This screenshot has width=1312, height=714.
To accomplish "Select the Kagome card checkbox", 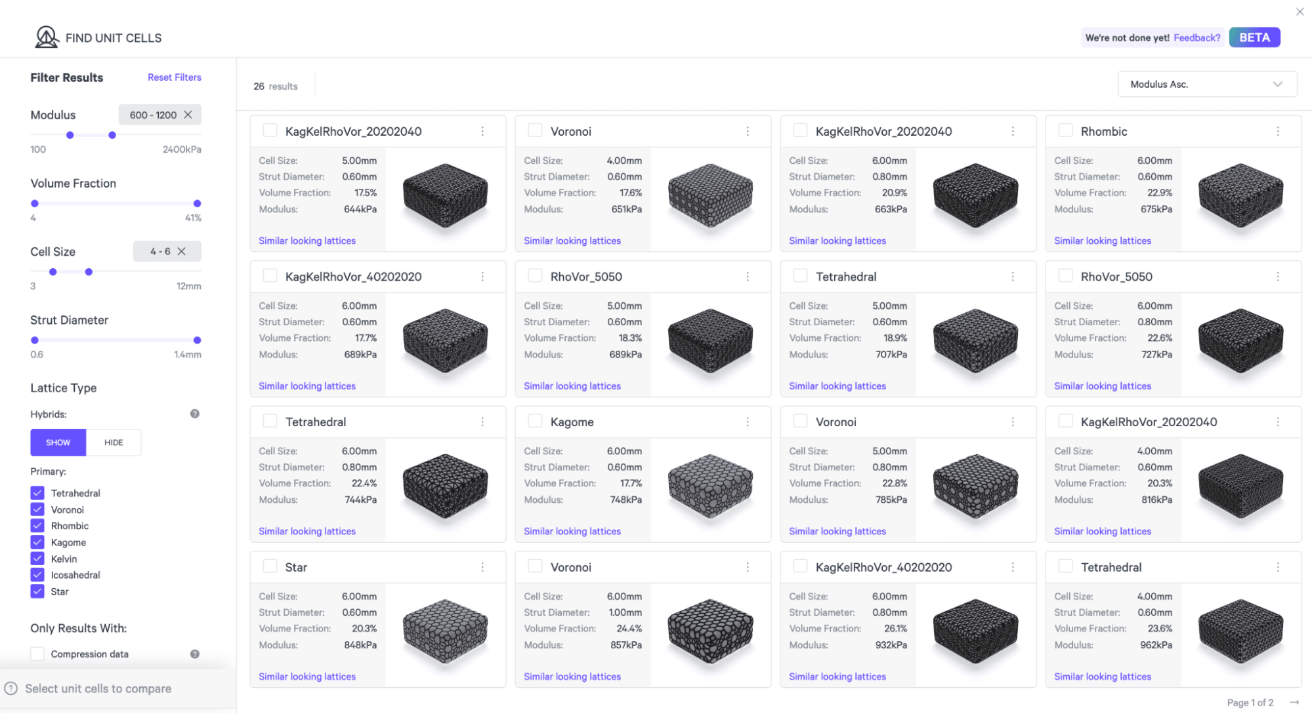I will tap(535, 421).
